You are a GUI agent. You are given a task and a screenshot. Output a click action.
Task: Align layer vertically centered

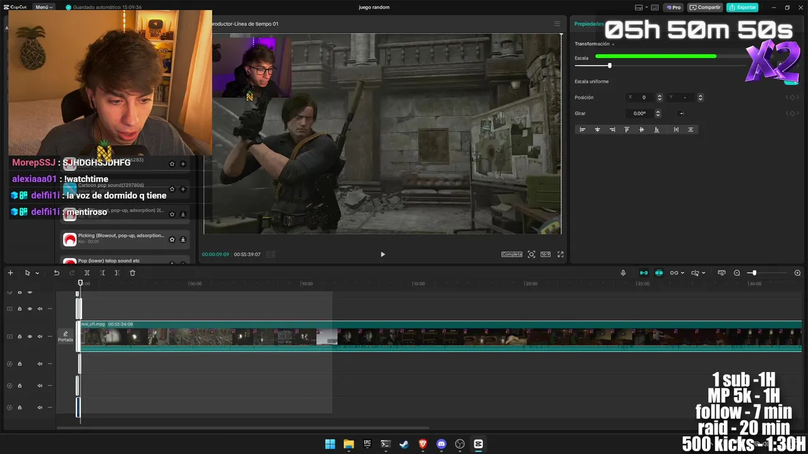click(641, 129)
